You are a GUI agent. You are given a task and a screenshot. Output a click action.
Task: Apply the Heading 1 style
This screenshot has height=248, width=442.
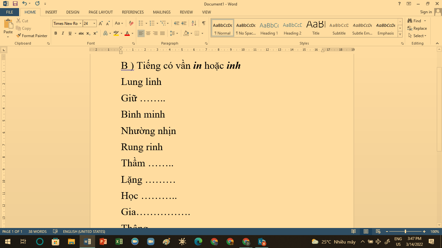[x=269, y=28]
